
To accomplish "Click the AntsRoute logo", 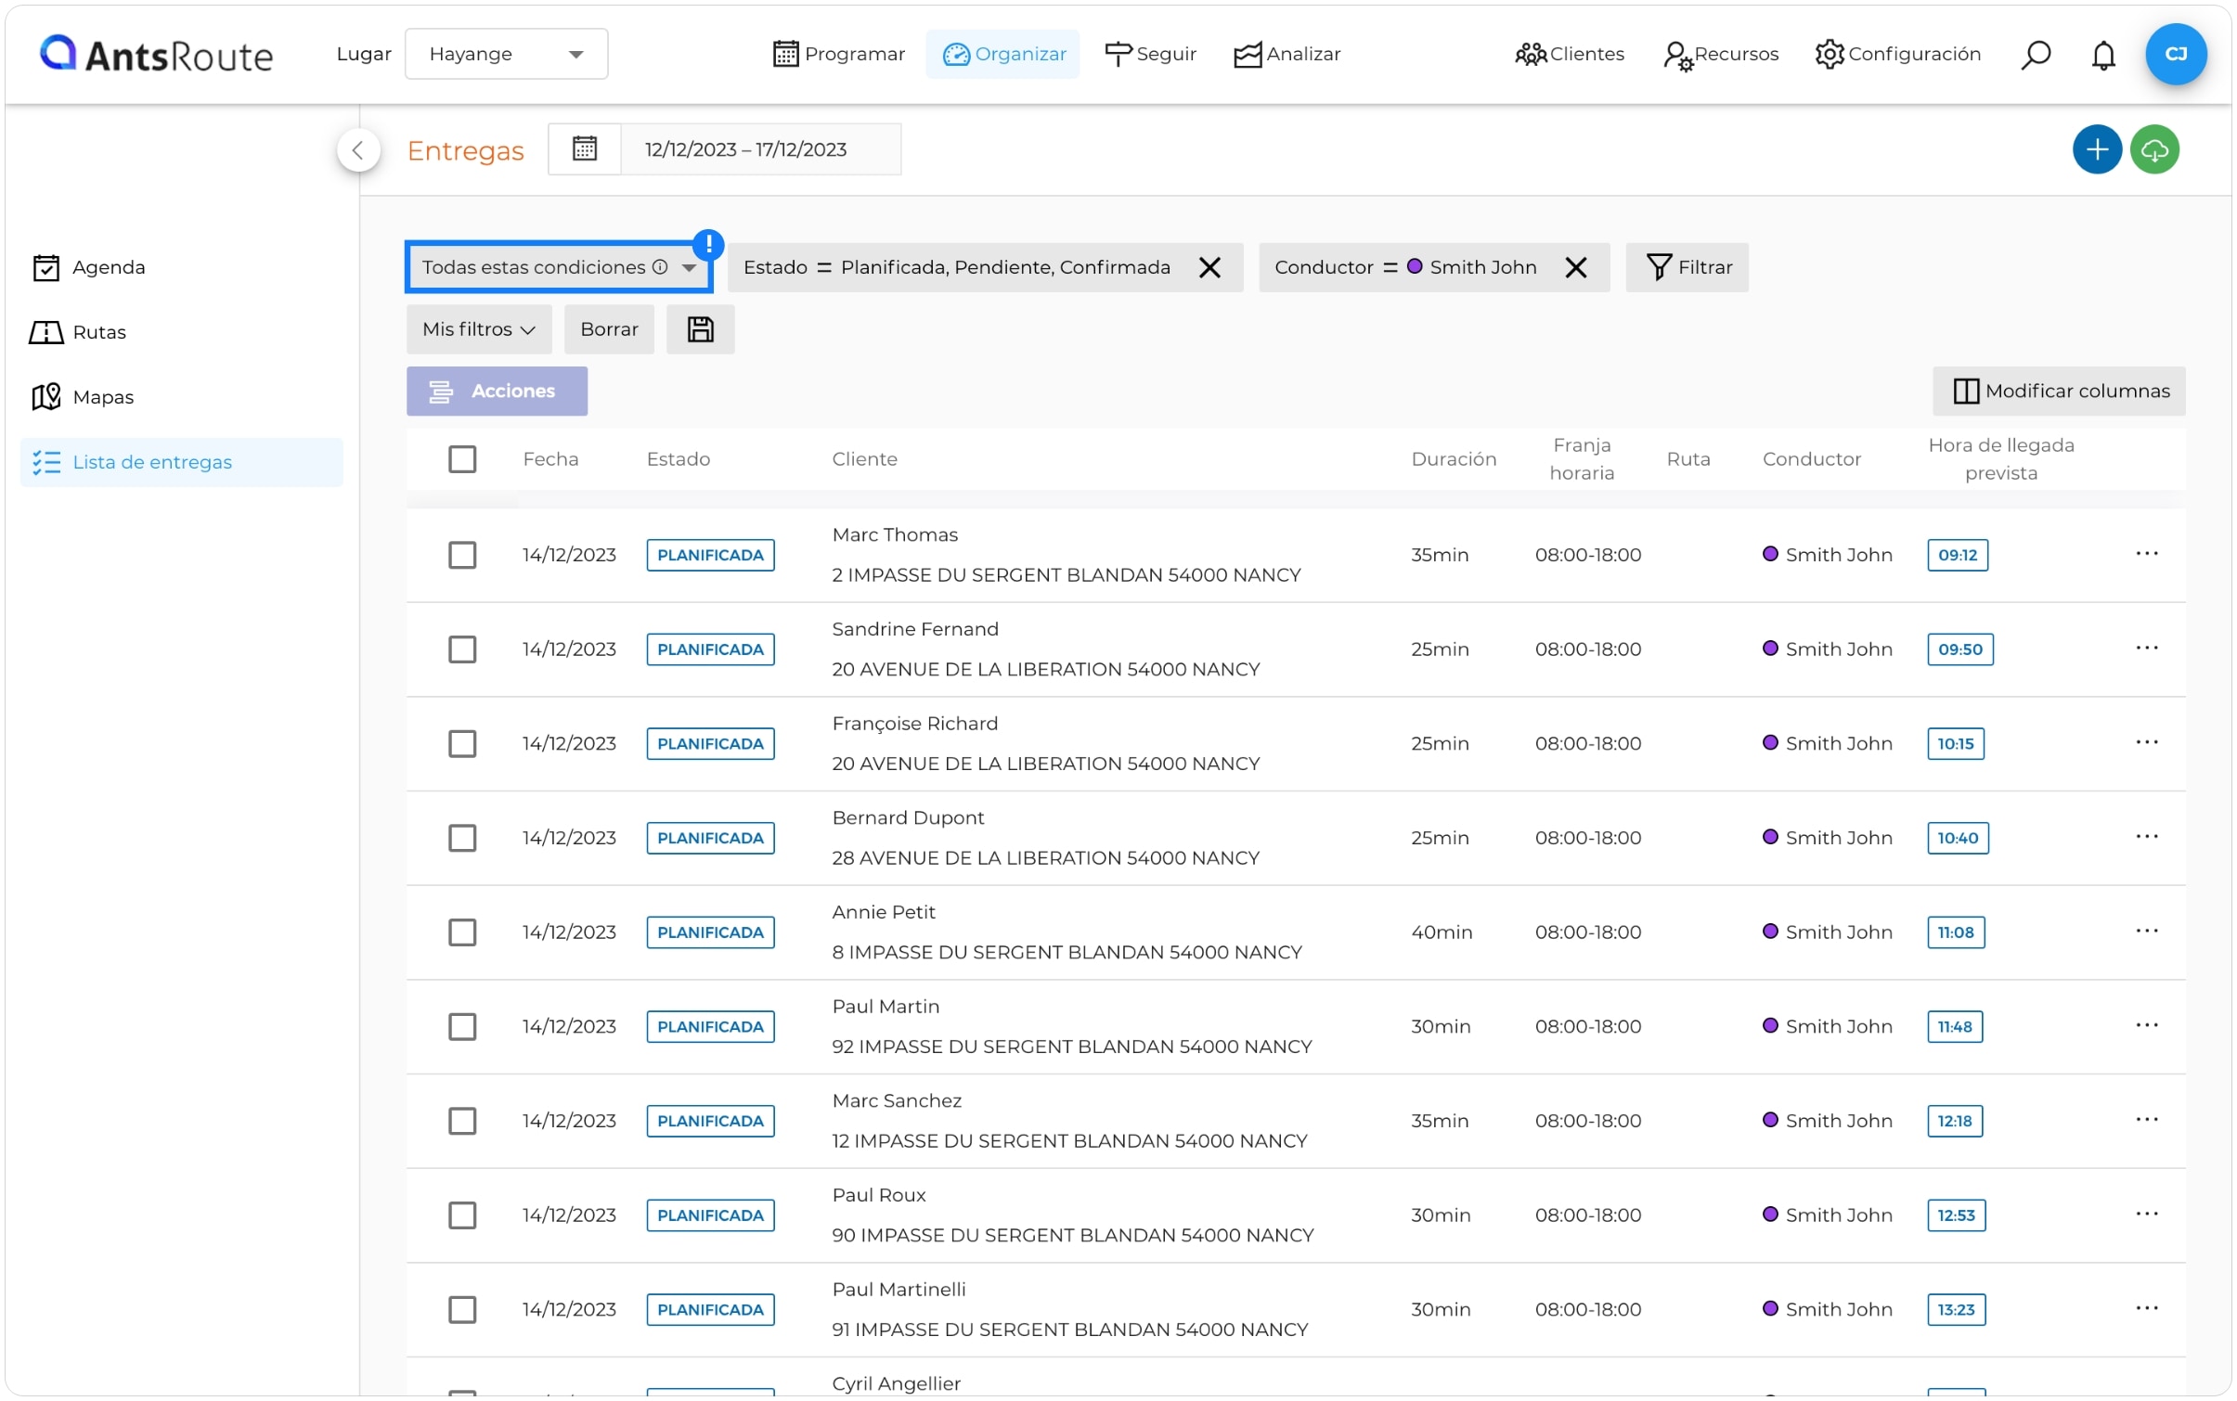I will click(156, 54).
